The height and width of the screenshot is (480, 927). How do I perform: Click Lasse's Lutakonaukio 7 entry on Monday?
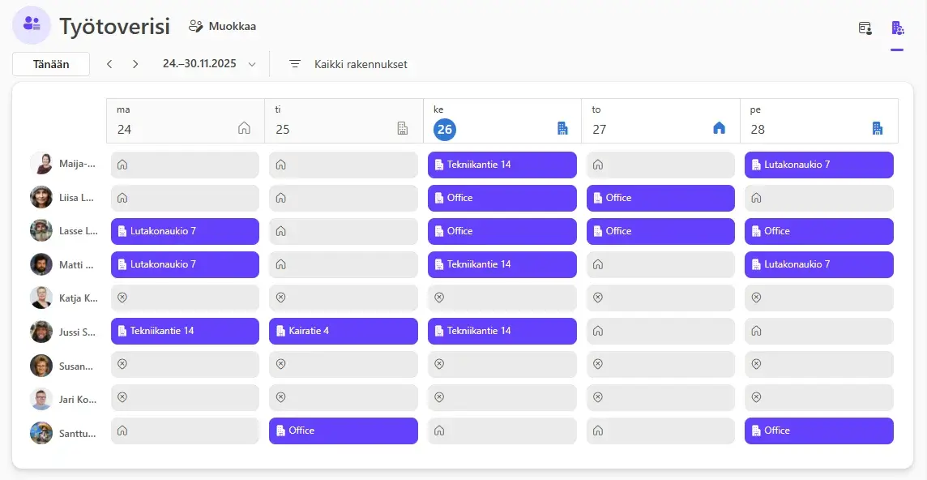pos(185,231)
